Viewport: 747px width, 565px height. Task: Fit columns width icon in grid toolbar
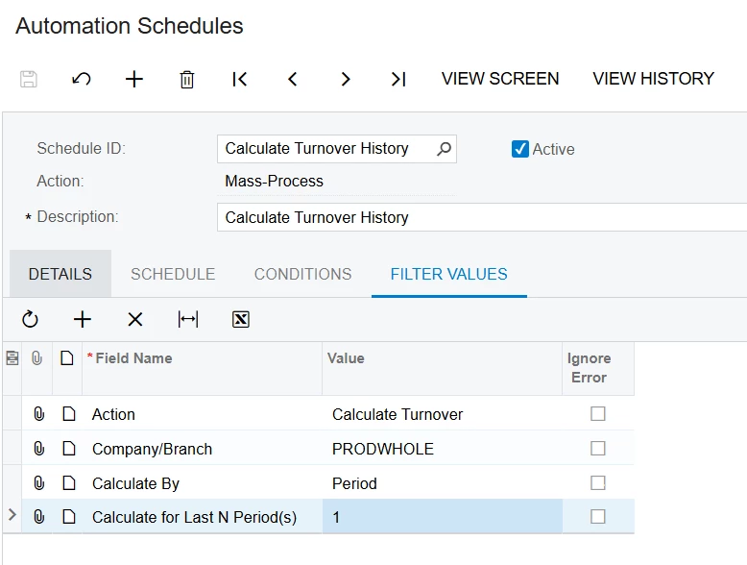pyautogui.click(x=188, y=319)
